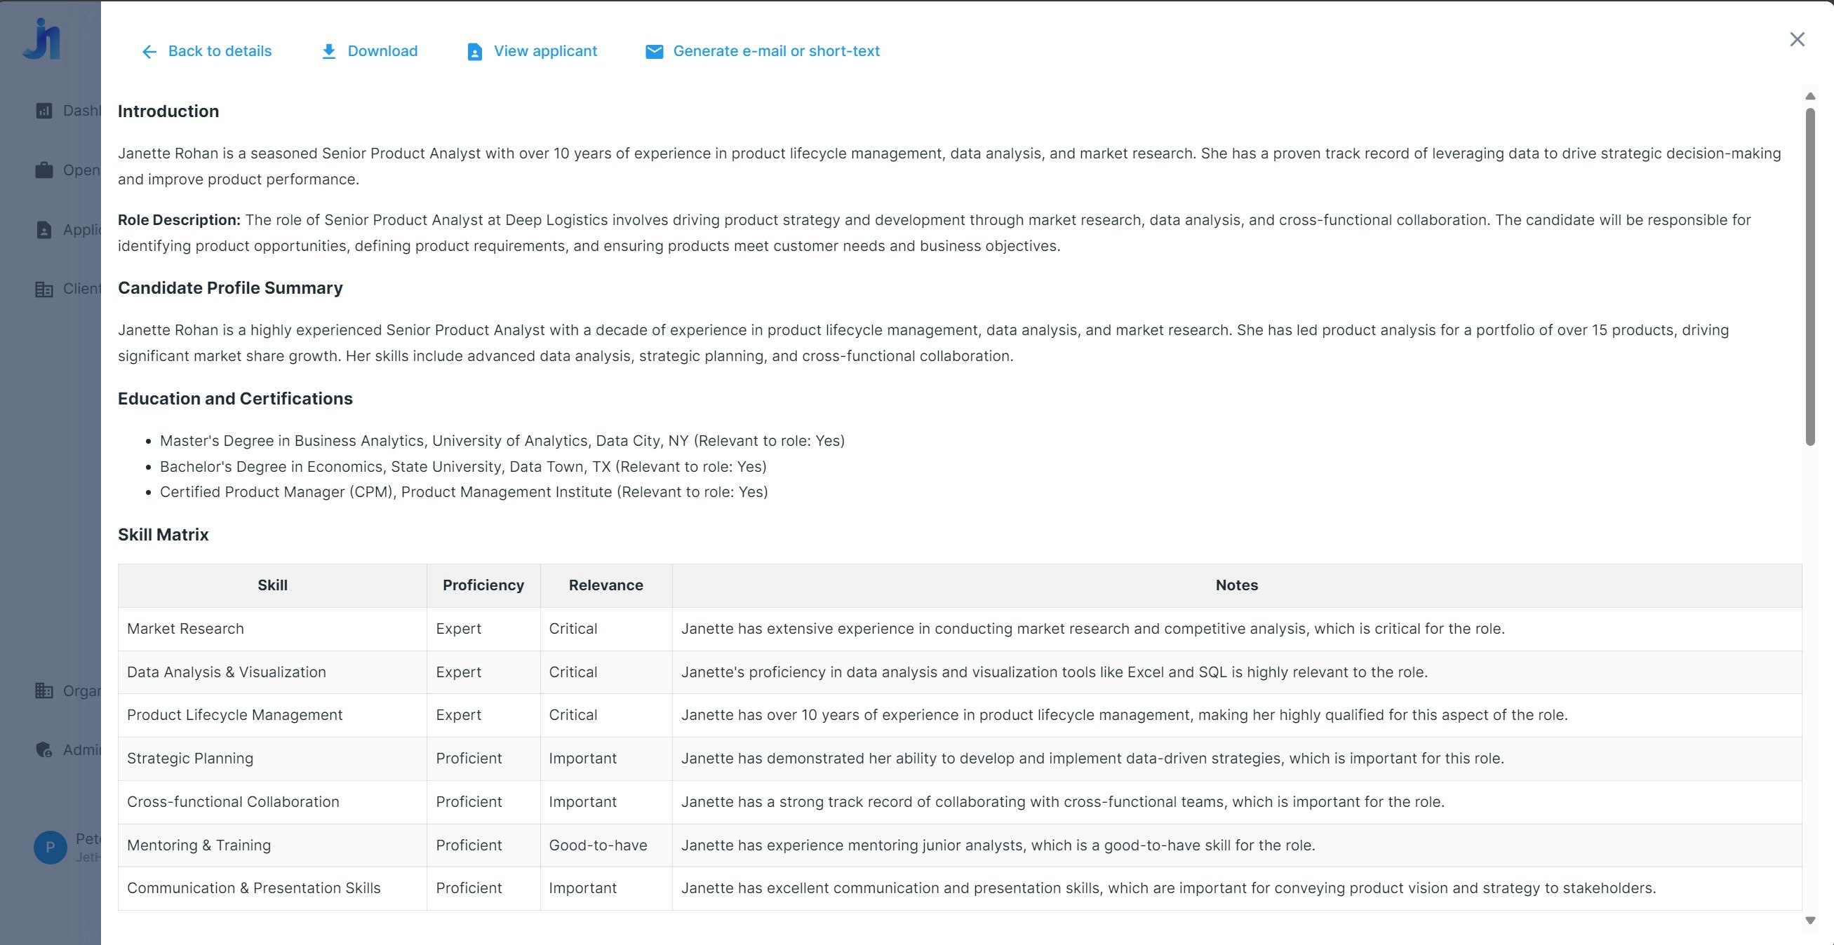The height and width of the screenshot is (945, 1834).
Task: Click the Dashboard sidebar icon
Action: (x=44, y=110)
